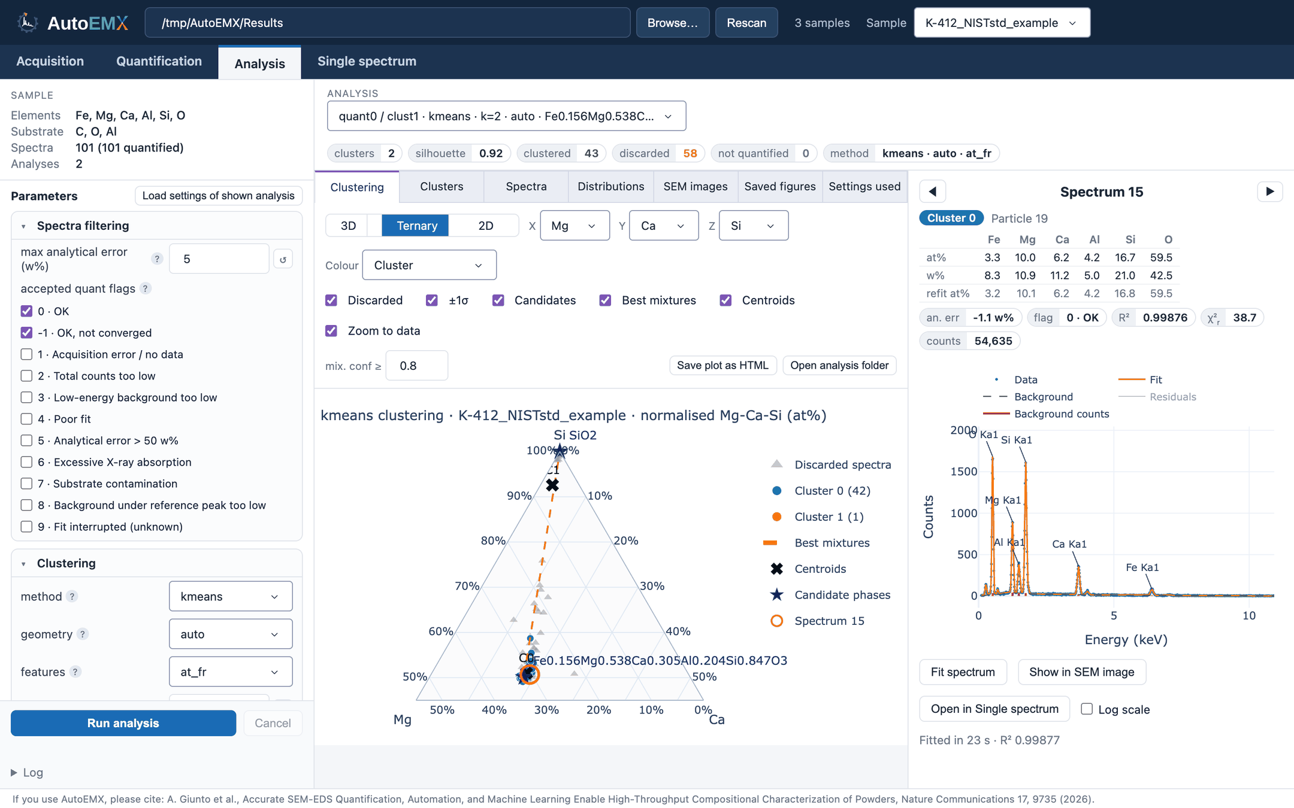1294x808 pixels.
Task: Toggle Cluster 1 (1) legend marker
Action: click(x=776, y=517)
